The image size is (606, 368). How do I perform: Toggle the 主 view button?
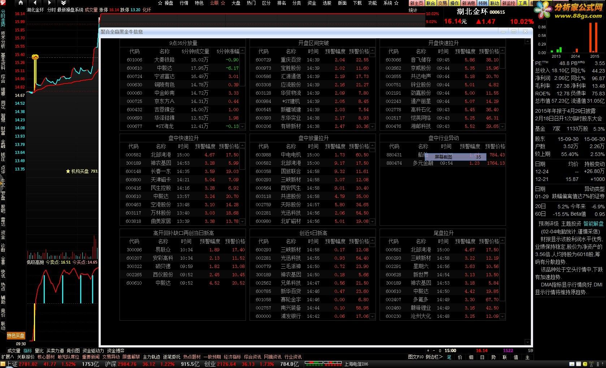point(527,357)
